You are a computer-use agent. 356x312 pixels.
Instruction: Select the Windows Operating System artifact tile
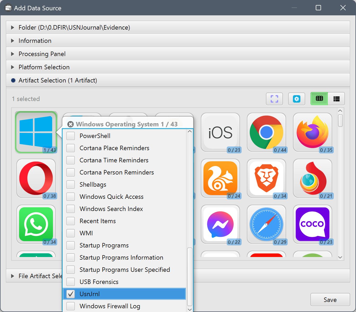[36, 132]
